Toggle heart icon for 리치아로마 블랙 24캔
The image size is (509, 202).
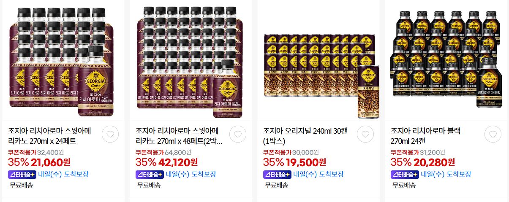pos(493,134)
